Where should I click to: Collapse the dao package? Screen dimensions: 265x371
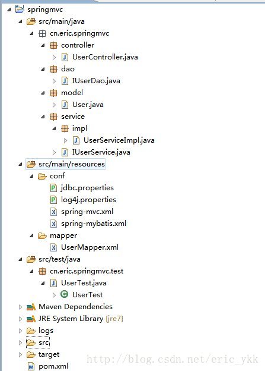(43, 70)
